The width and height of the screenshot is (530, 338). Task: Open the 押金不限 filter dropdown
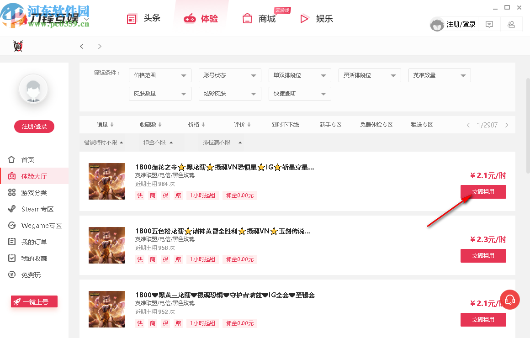tap(156, 142)
